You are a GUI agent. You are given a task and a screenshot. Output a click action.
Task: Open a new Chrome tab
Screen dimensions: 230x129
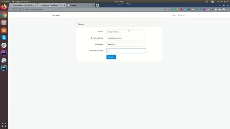97,5
